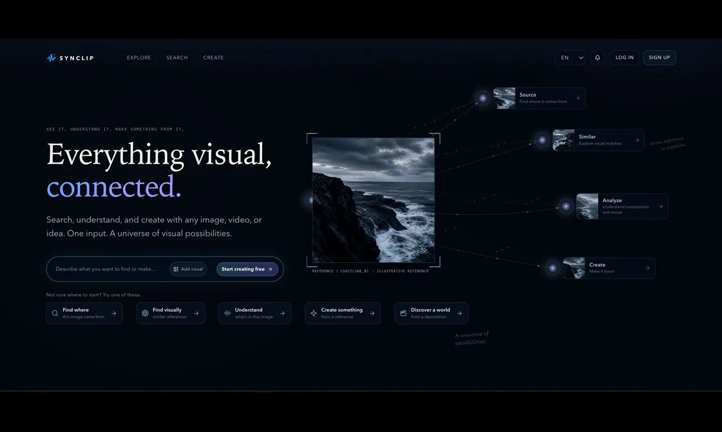Click Start creating free button

tap(247, 269)
